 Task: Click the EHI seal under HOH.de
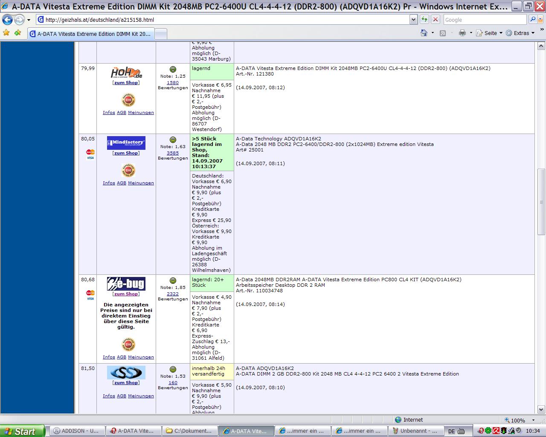pos(128,99)
